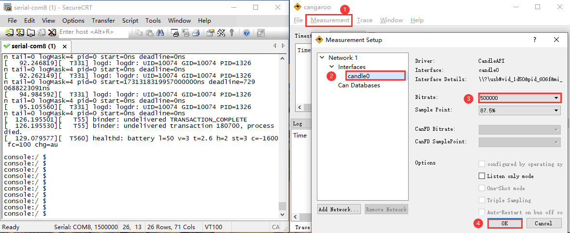Click the Quick Connect toolbar icon
The image size is (570, 233).
[20, 33]
